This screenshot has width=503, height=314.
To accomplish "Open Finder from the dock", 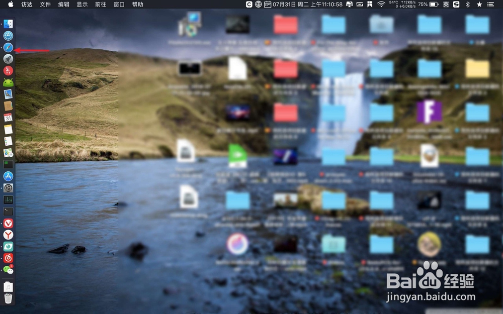I will click(x=8, y=24).
